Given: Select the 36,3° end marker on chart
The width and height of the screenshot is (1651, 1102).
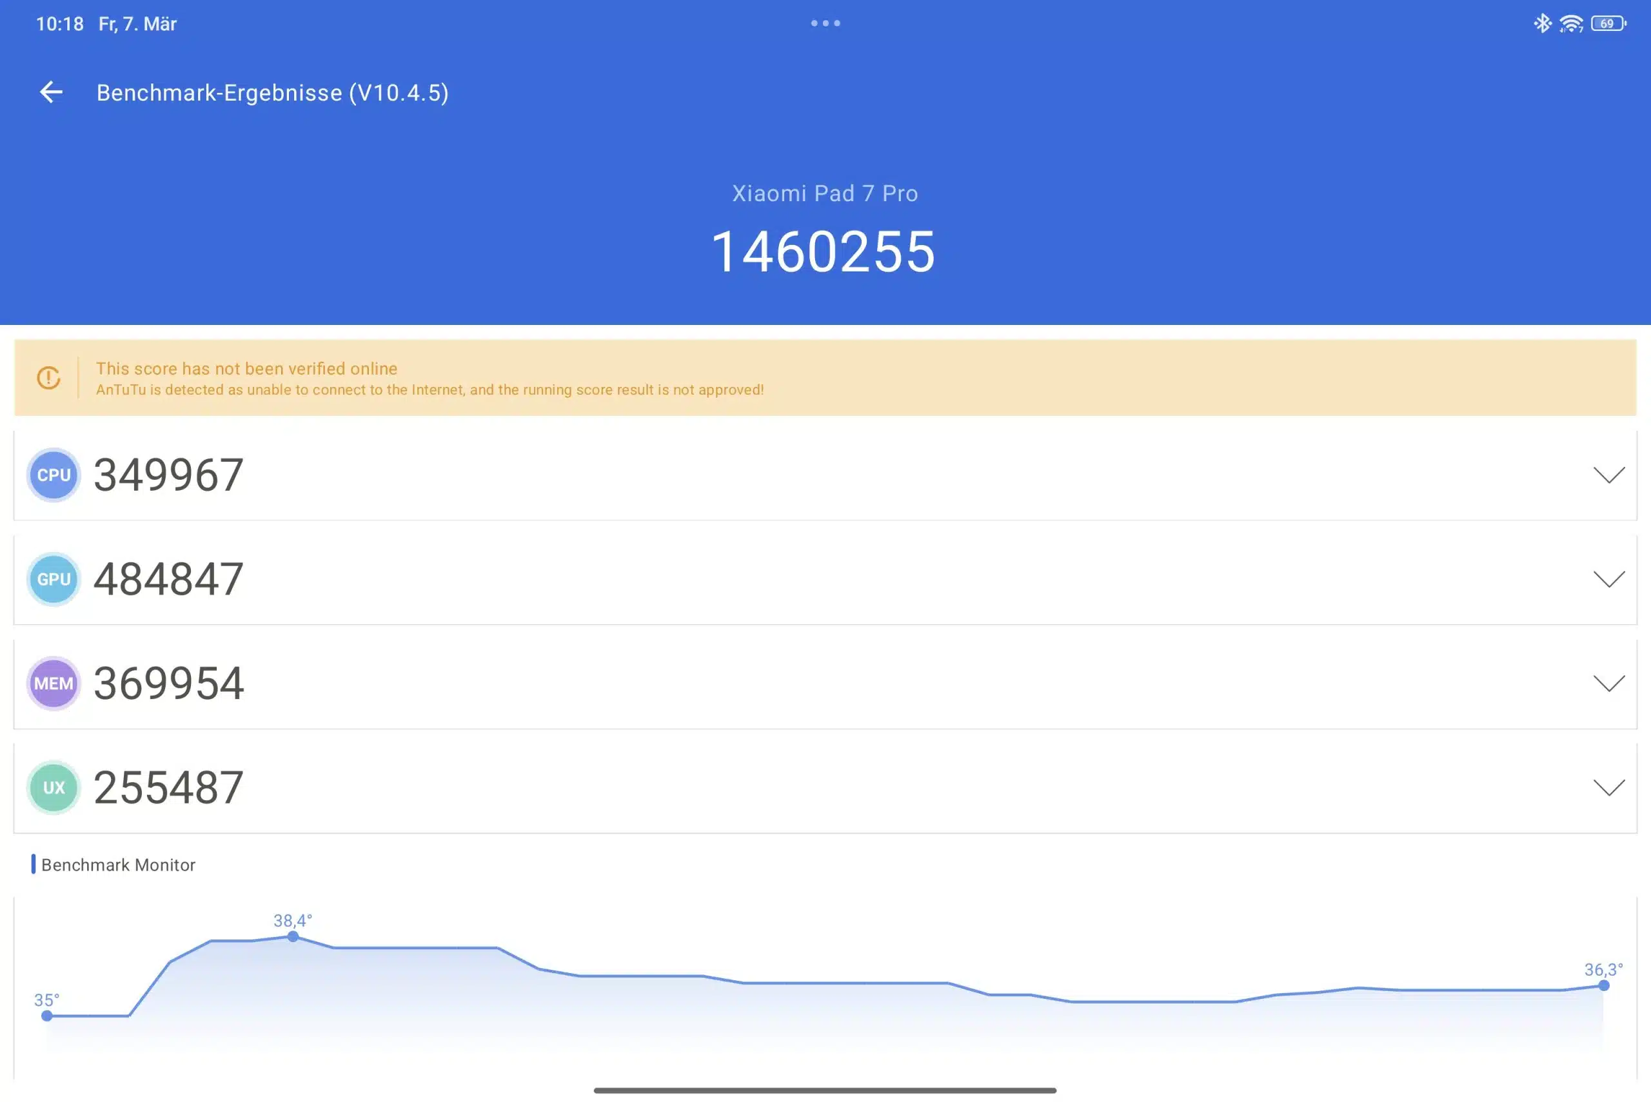Looking at the screenshot, I should tap(1603, 985).
